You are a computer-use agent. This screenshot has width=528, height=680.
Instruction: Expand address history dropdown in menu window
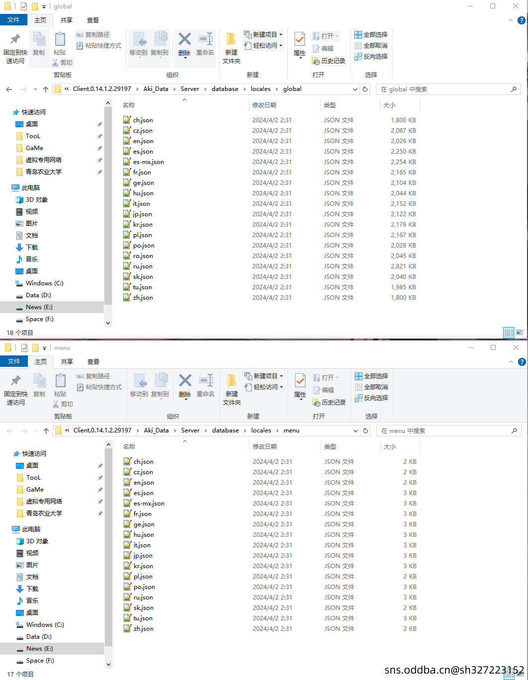356,431
